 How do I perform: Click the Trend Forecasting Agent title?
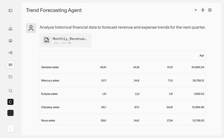[54, 10]
